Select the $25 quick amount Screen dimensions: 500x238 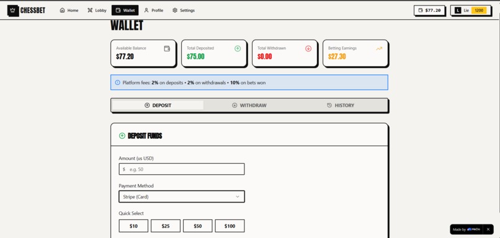click(166, 226)
